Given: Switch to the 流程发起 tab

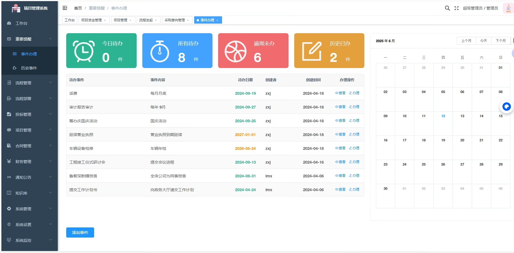Looking at the screenshot, I should pos(146,20).
